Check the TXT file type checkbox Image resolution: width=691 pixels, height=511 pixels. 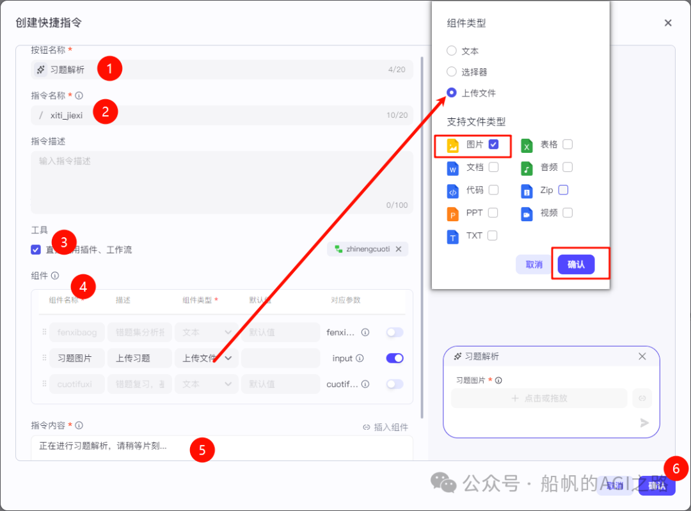tap(492, 235)
